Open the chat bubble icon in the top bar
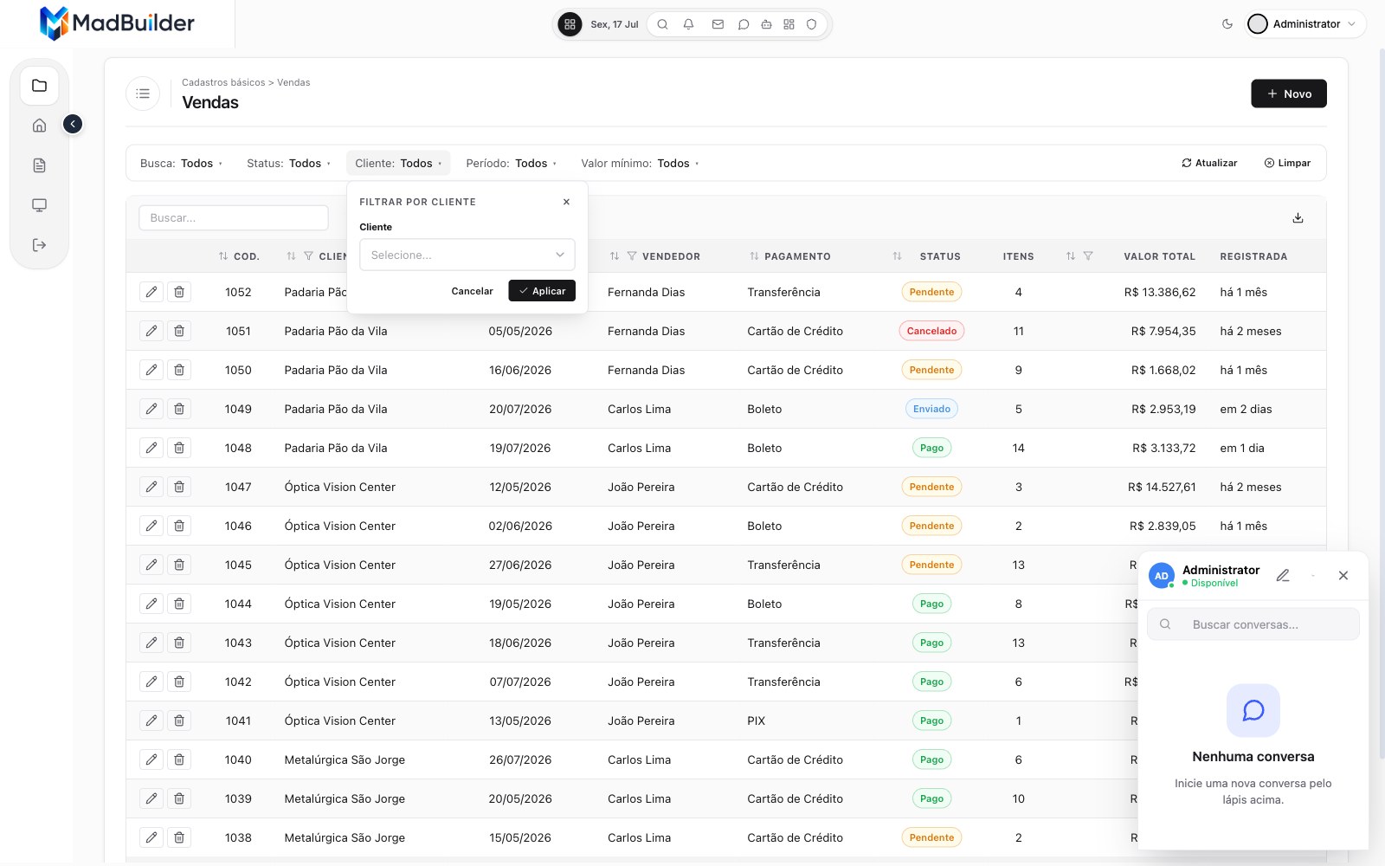 [x=743, y=24]
